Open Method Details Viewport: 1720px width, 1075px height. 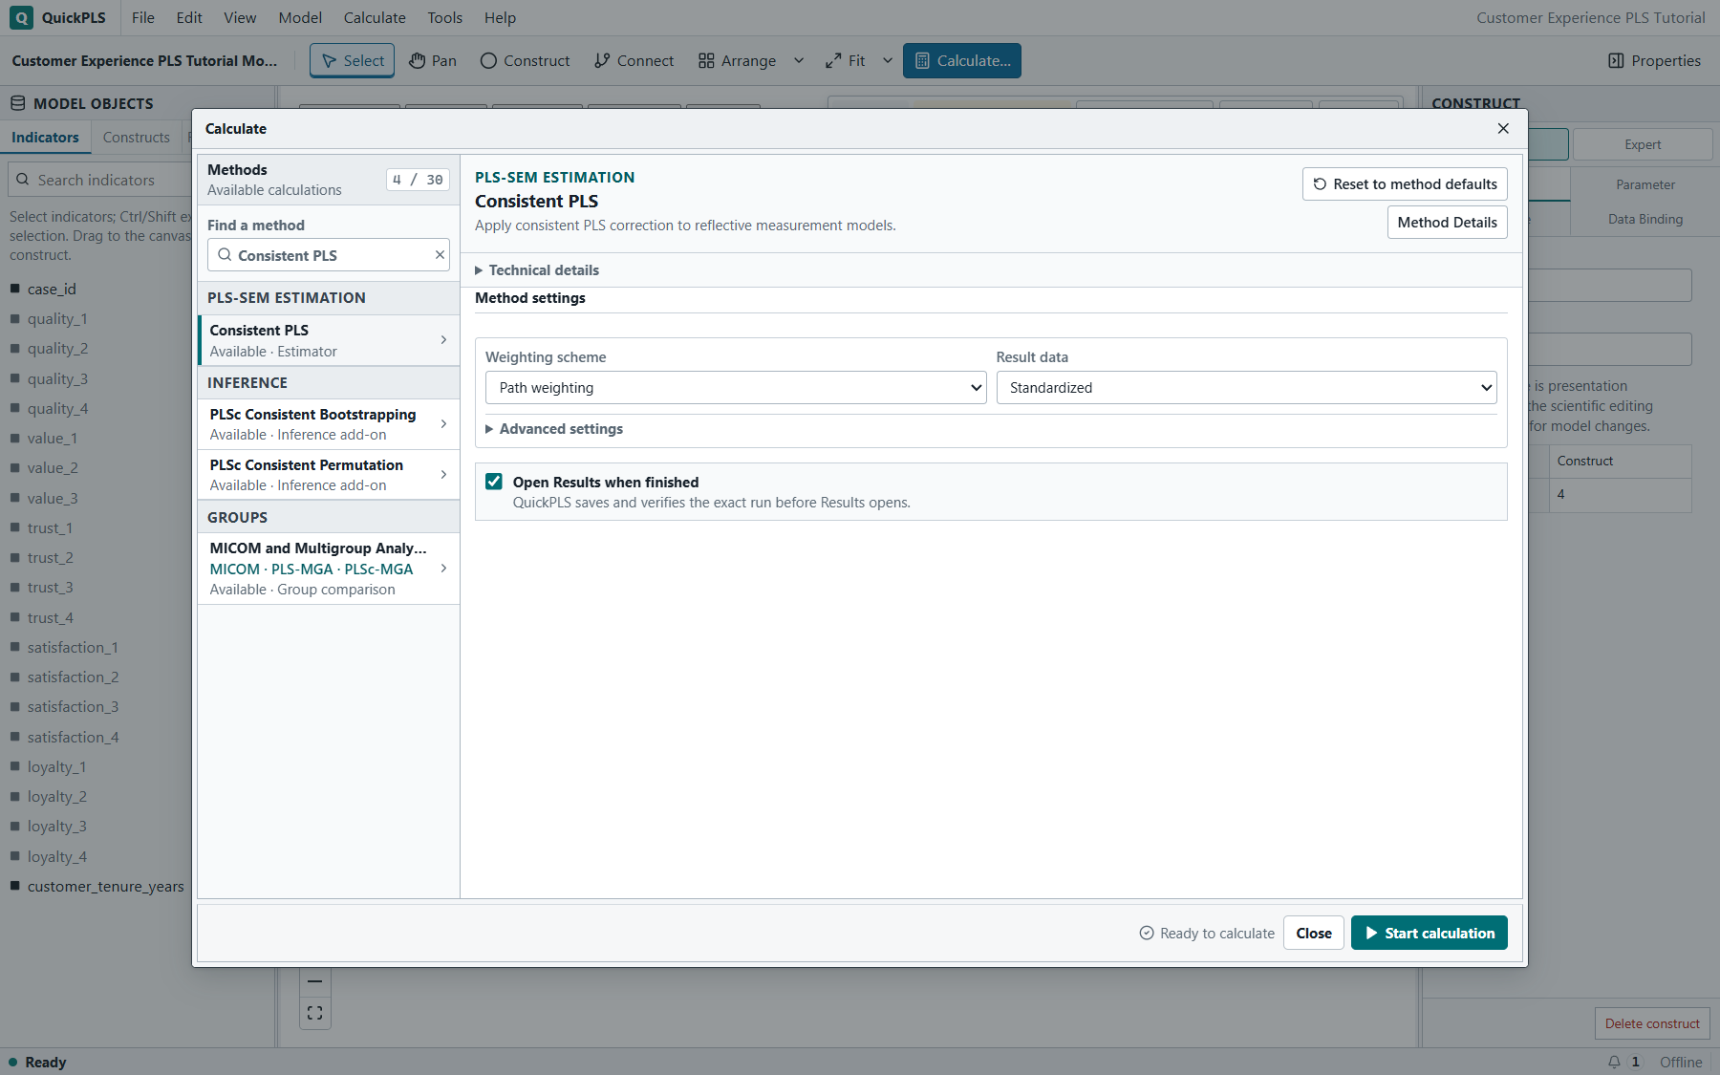tap(1447, 223)
